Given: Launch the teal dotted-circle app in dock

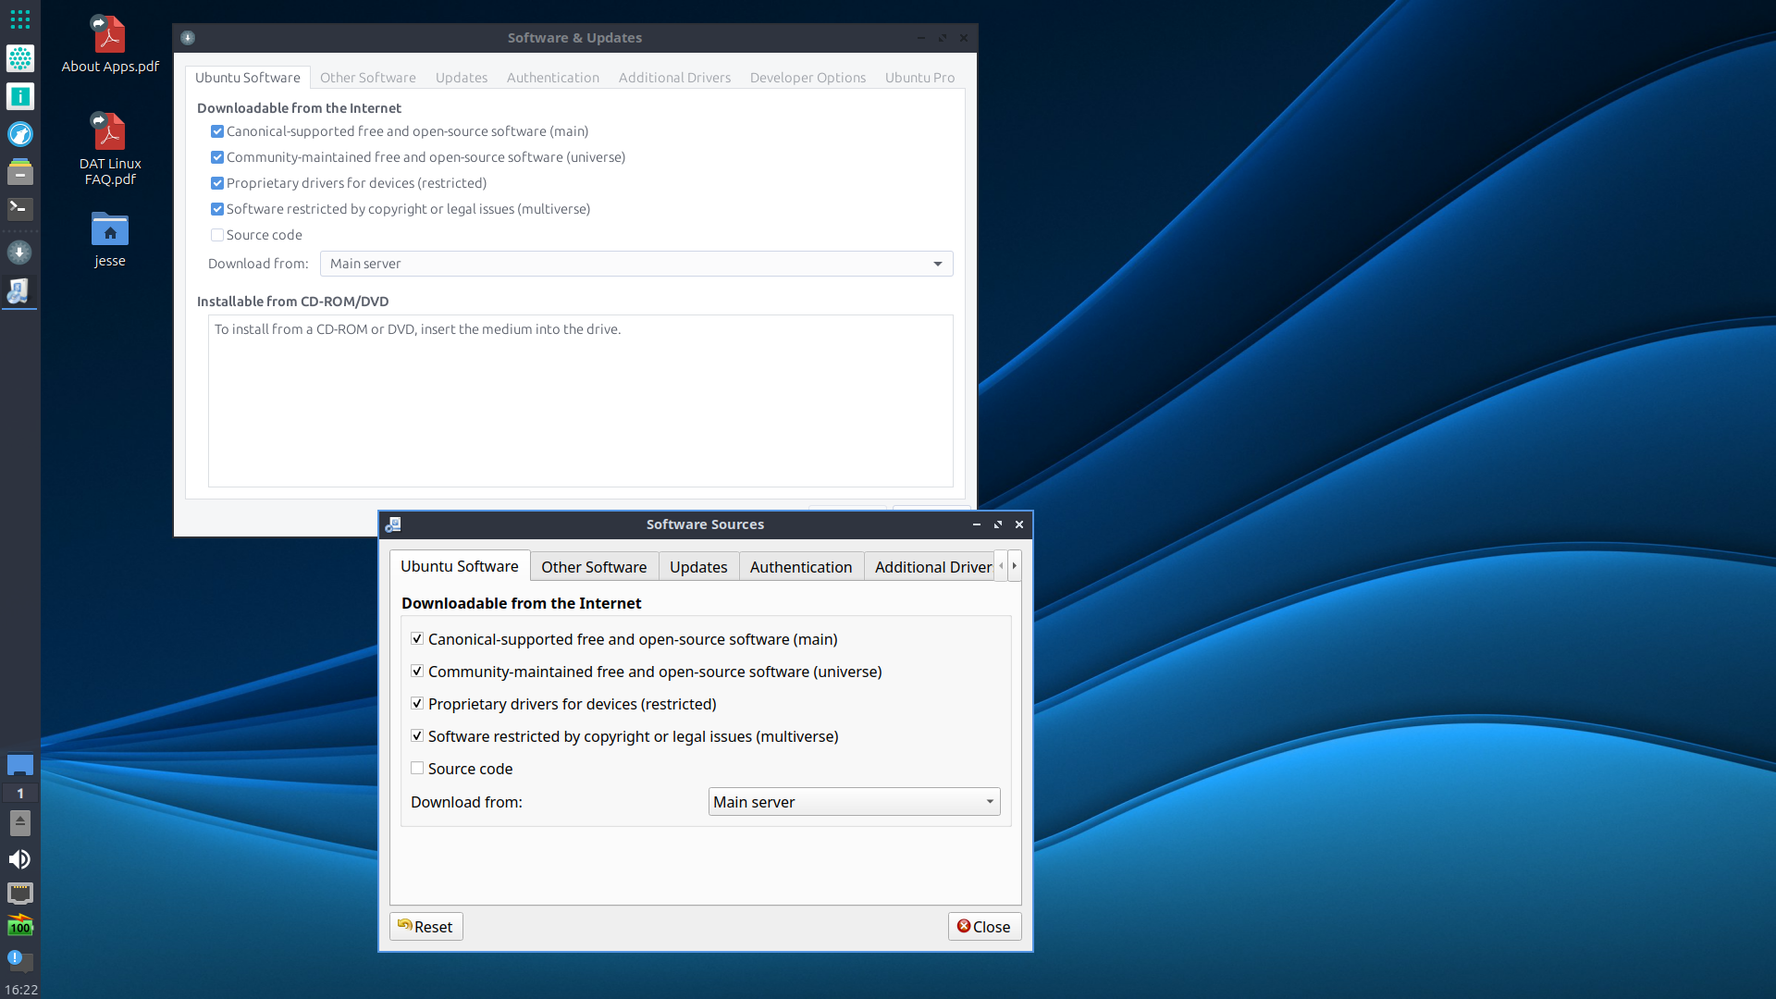Looking at the screenshot, I should coord(19,58).
